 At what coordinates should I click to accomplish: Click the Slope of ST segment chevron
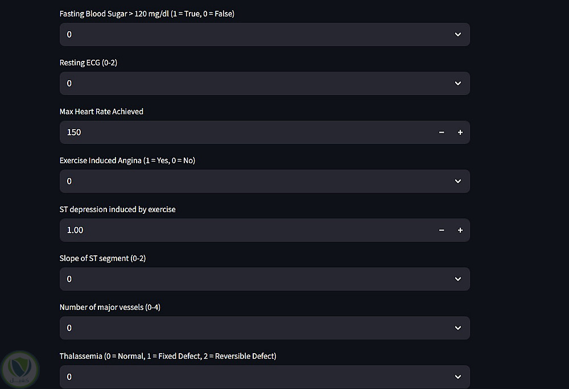[x=458, y=279]
